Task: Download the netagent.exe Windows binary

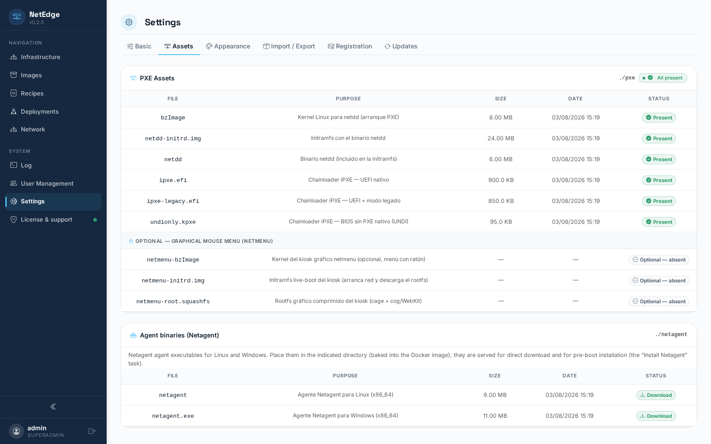Action: pos(656,416)
